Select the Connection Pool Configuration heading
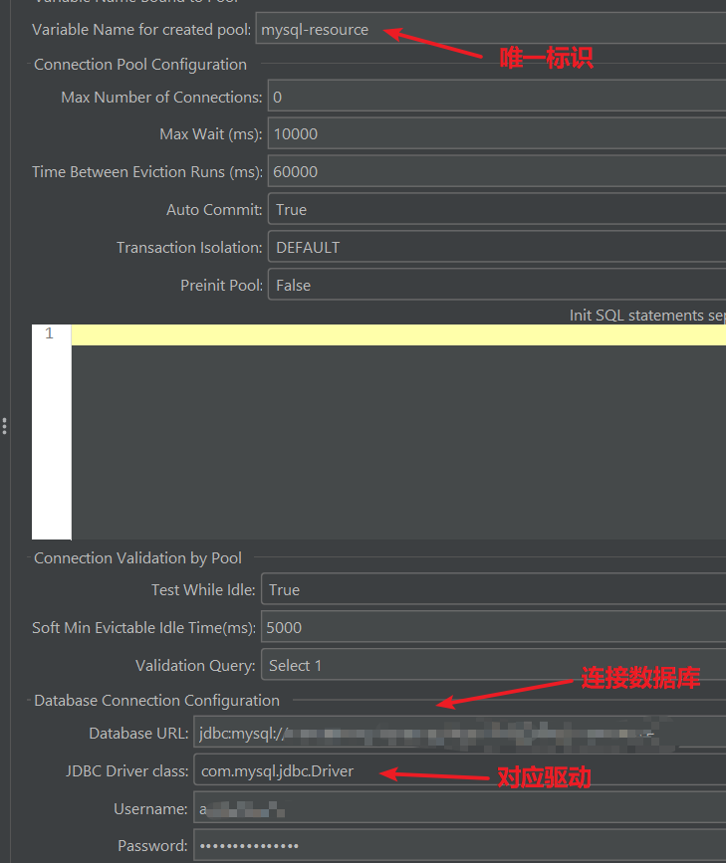The height and width of the screenshot is (863, 726). [139, 65]
